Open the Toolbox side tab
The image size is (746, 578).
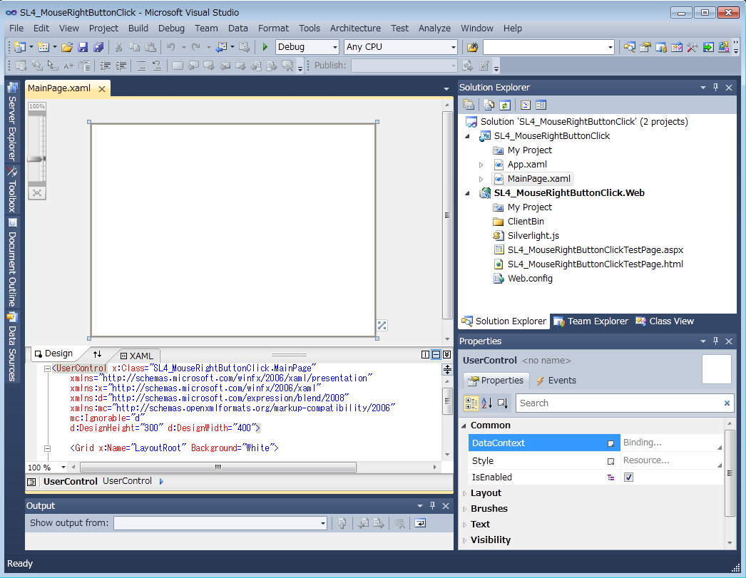point(12,190)
